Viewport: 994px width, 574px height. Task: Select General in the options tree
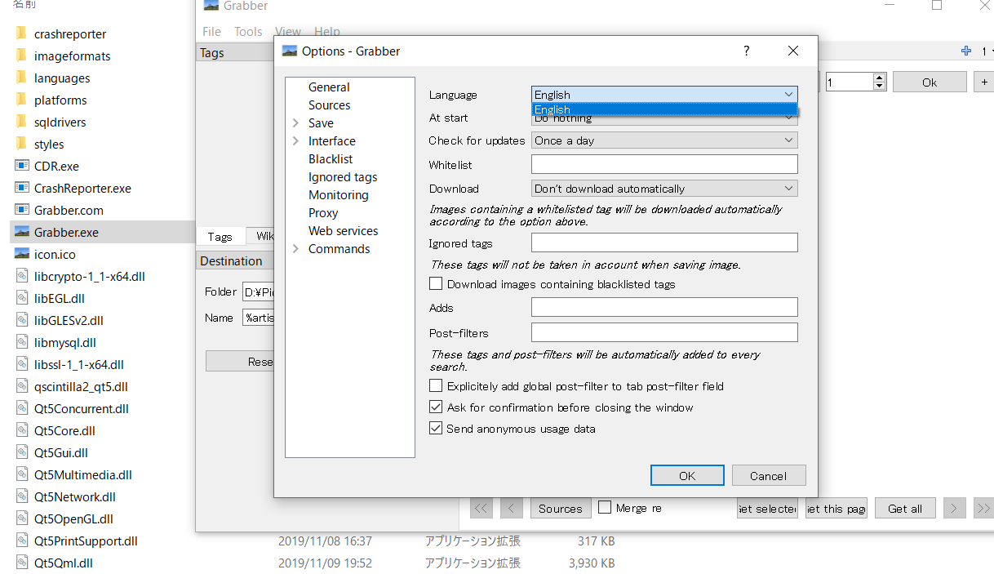tap(329, 87)
